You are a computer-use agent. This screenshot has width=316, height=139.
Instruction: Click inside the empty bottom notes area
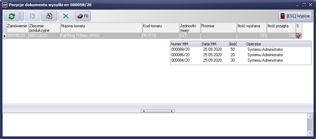coord(154,124)
